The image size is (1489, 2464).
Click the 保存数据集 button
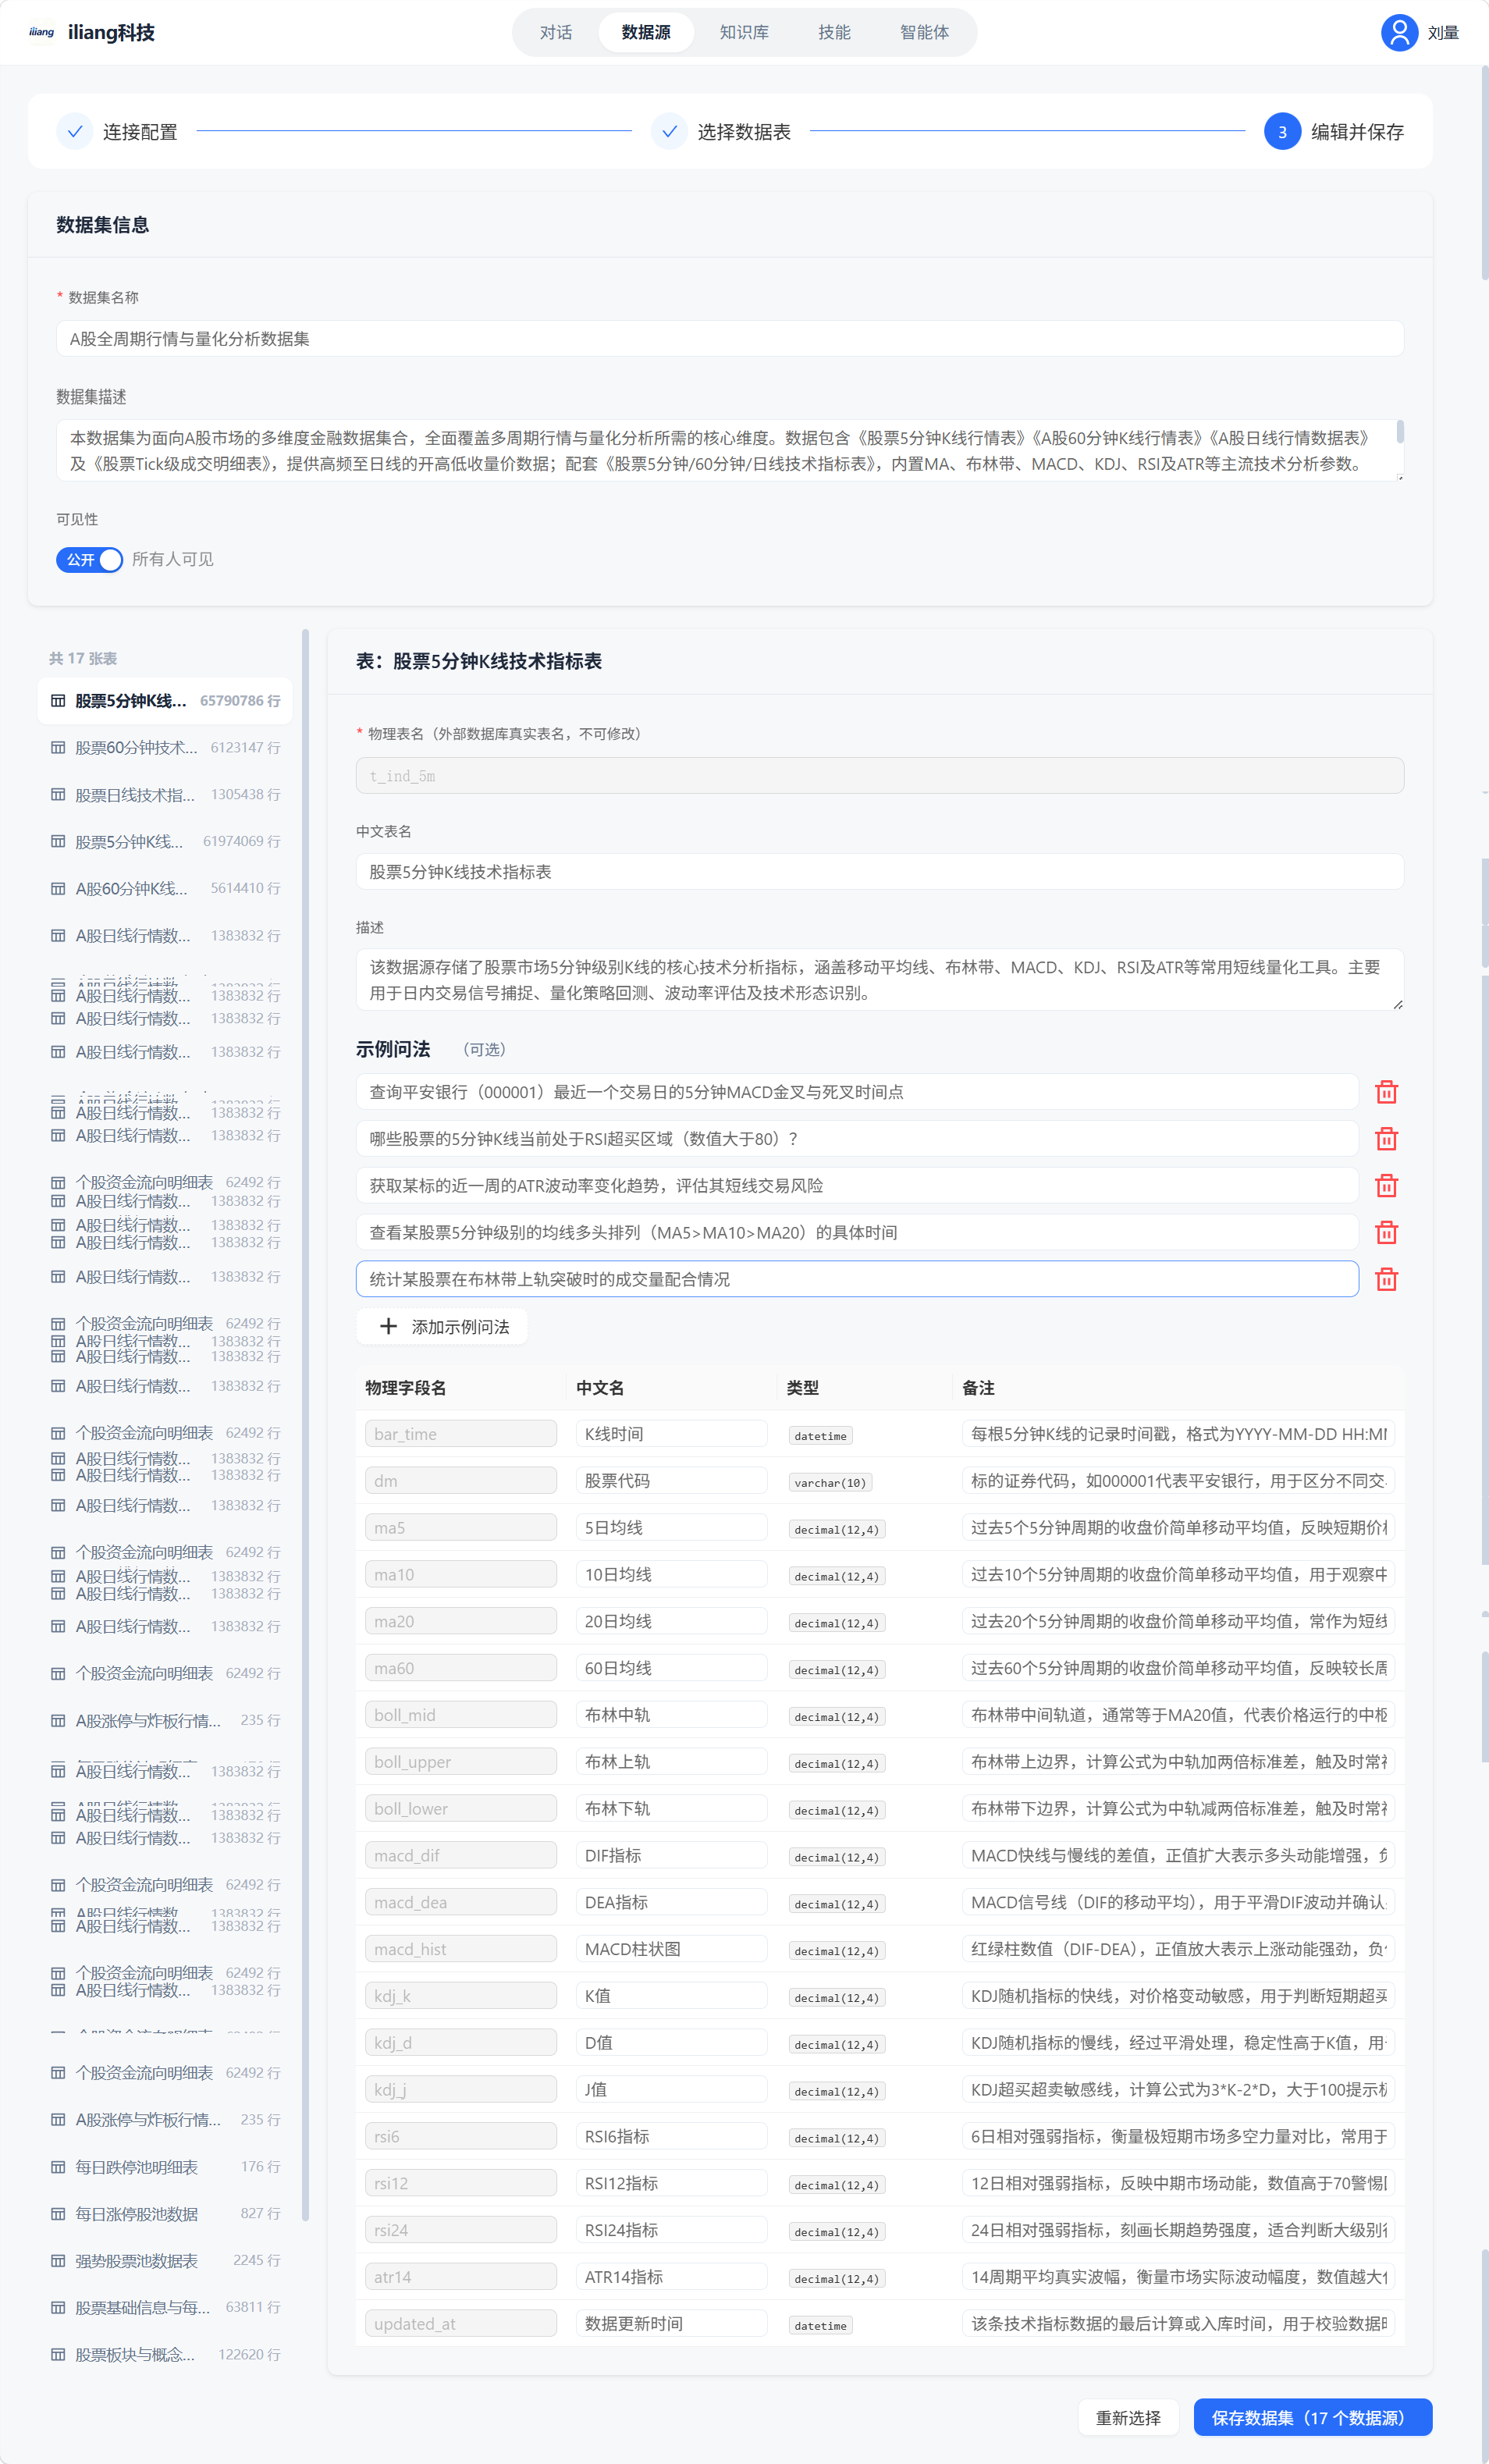[x=1312, y=2417]
